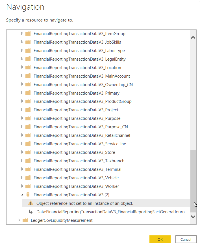Expand the FinancialReportingTransactionDataV3_Project node

coord(22,110)
